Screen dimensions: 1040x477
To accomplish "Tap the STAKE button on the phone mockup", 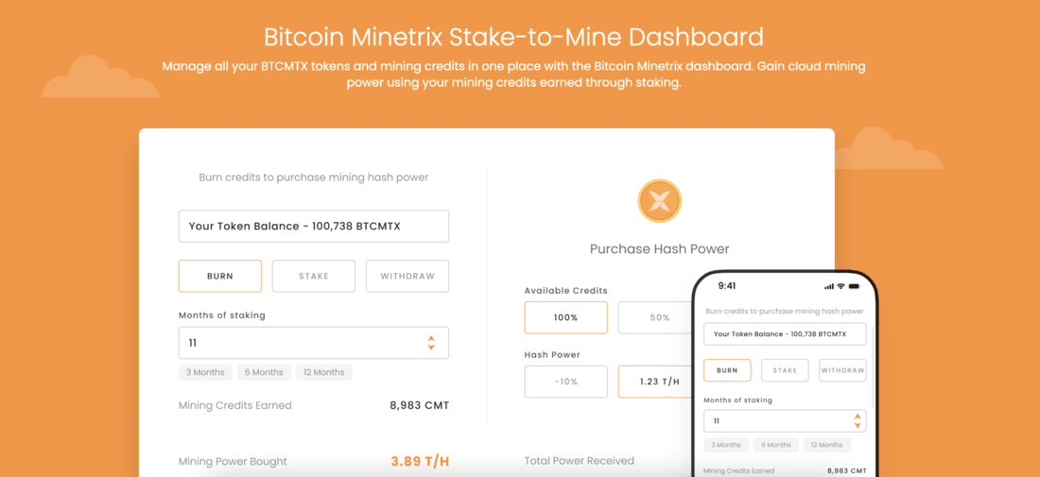I will 785,370.
